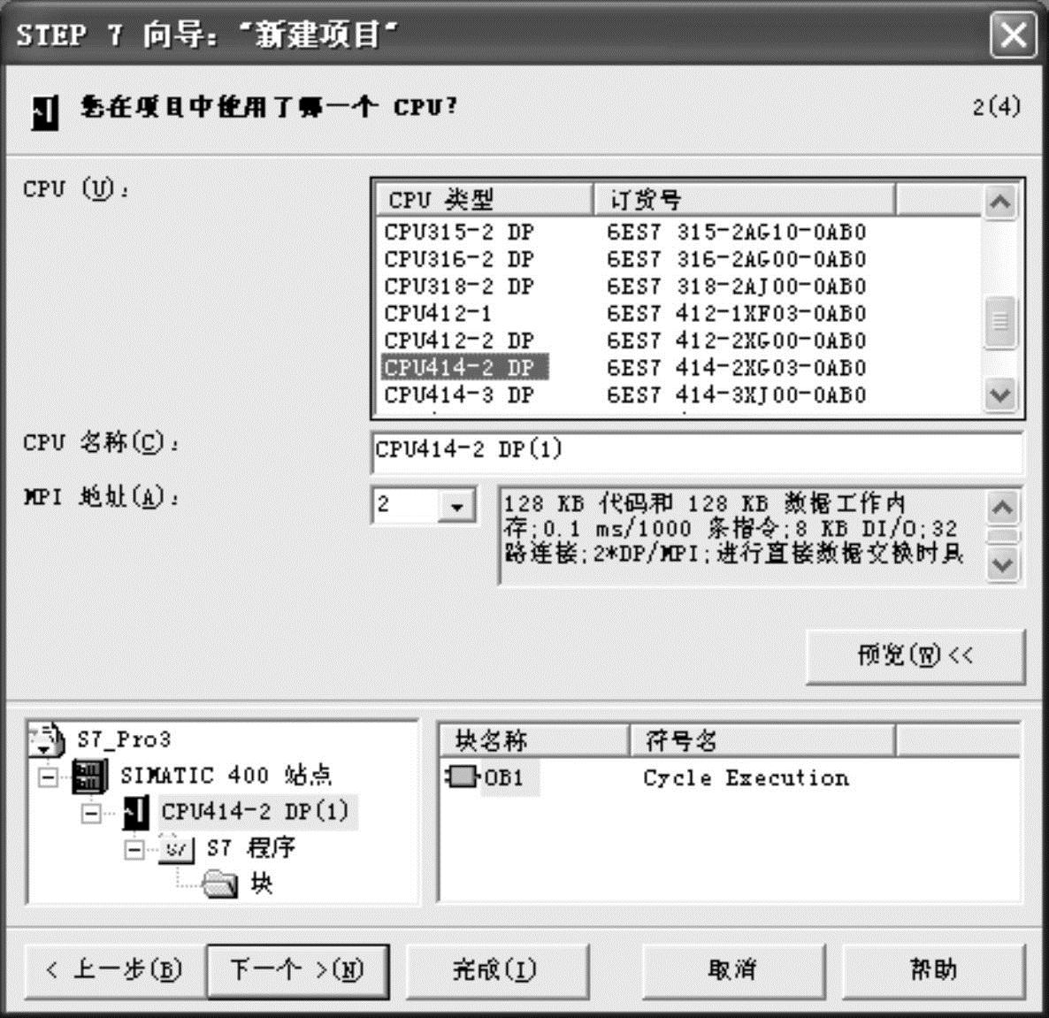Screen dimensions: 1049x1018
Task: Click the CPU 名称 input field
Action: point(696,452)
